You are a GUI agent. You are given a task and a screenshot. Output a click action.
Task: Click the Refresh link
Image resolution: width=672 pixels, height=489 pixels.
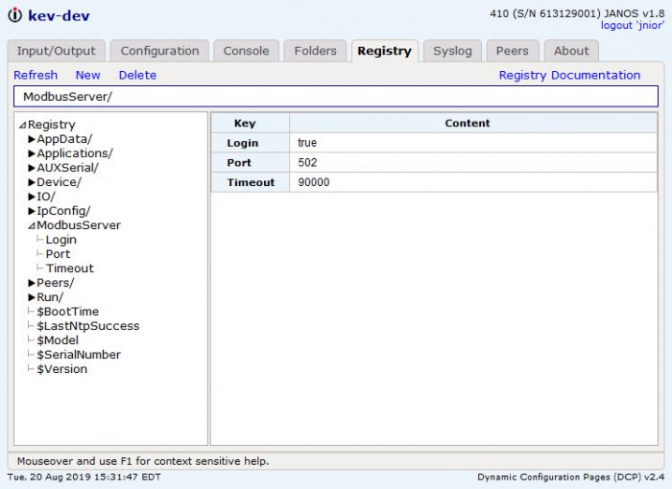pos(36,76)
